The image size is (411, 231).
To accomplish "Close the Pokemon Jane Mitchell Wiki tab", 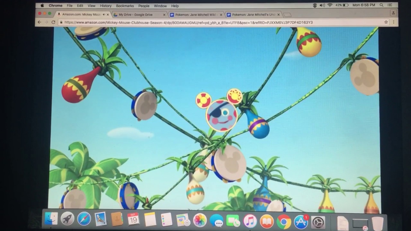I will click(x=221, y=15).
